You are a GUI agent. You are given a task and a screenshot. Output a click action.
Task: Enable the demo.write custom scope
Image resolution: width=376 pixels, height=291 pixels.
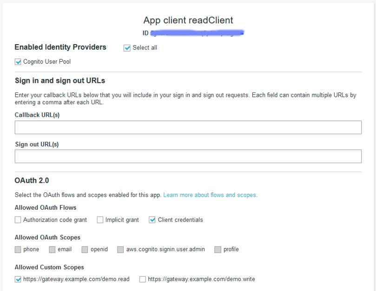pyautogui.click(x=142, y=279)
